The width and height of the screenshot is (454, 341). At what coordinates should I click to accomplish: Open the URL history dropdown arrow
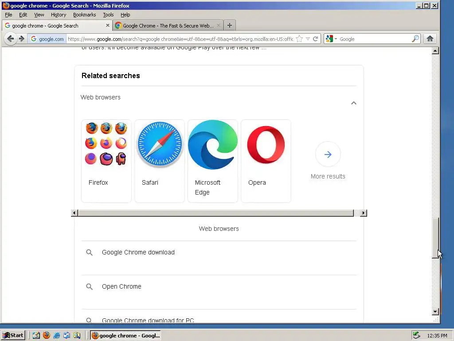pos(308,39)
